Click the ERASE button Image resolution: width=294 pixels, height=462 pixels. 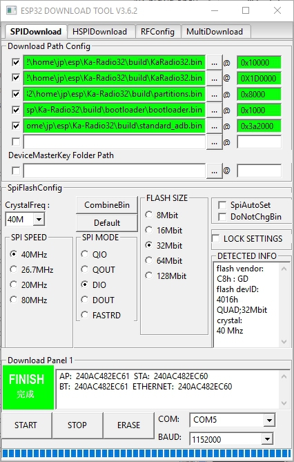pos(129,425)
